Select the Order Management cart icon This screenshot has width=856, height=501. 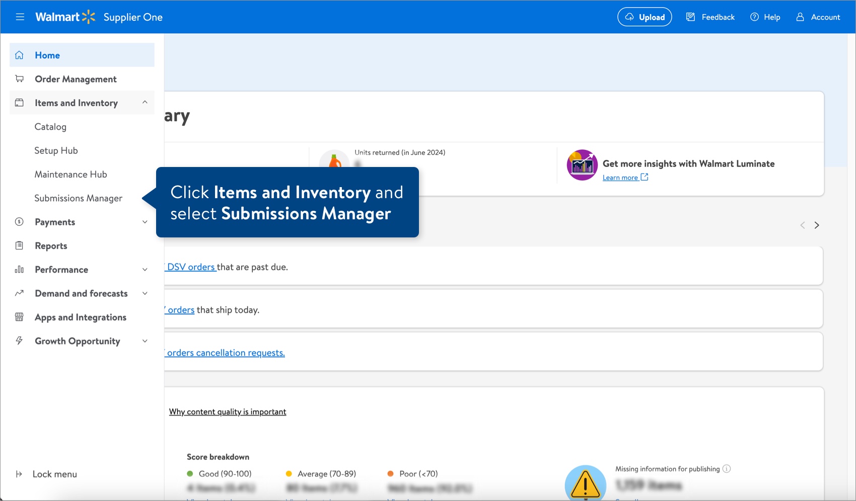point(20,78)
